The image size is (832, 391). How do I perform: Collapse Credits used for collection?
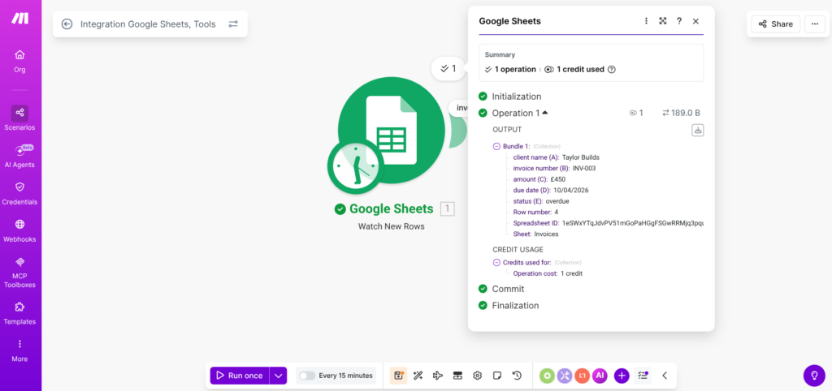tap(496, 262)
